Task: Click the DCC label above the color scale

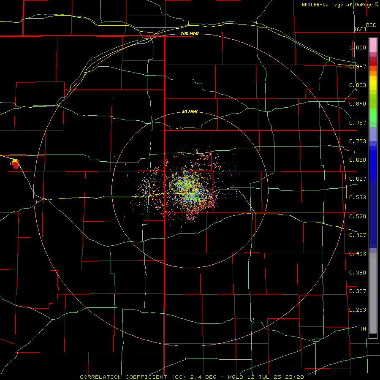Action: click(371, 25)
